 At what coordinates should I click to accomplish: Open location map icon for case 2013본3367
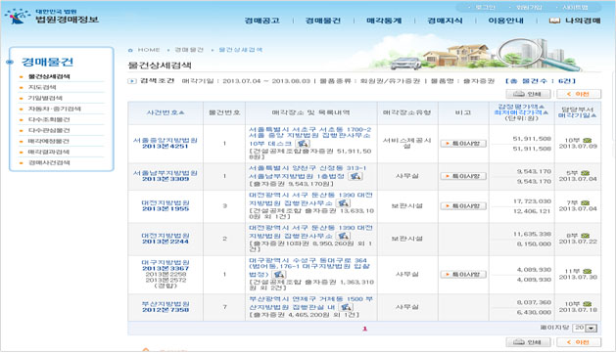coord(278,275)
